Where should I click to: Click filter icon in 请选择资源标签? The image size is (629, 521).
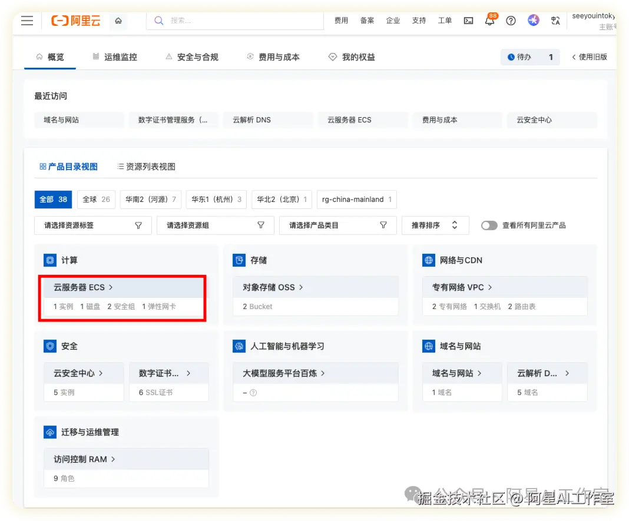(138, 225)
